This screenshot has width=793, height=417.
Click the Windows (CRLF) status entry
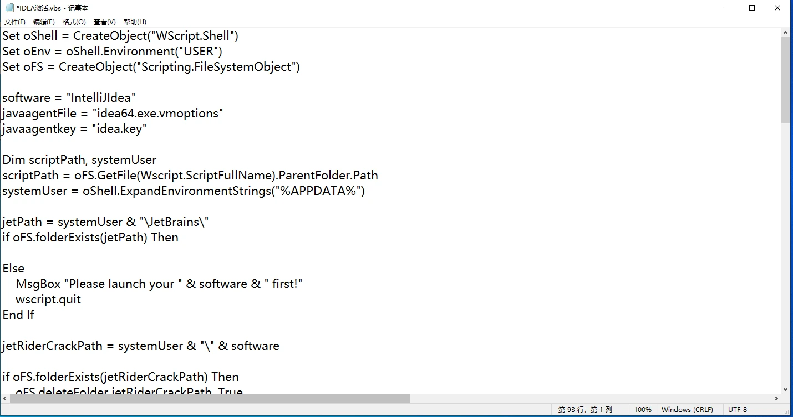point(688,410)
